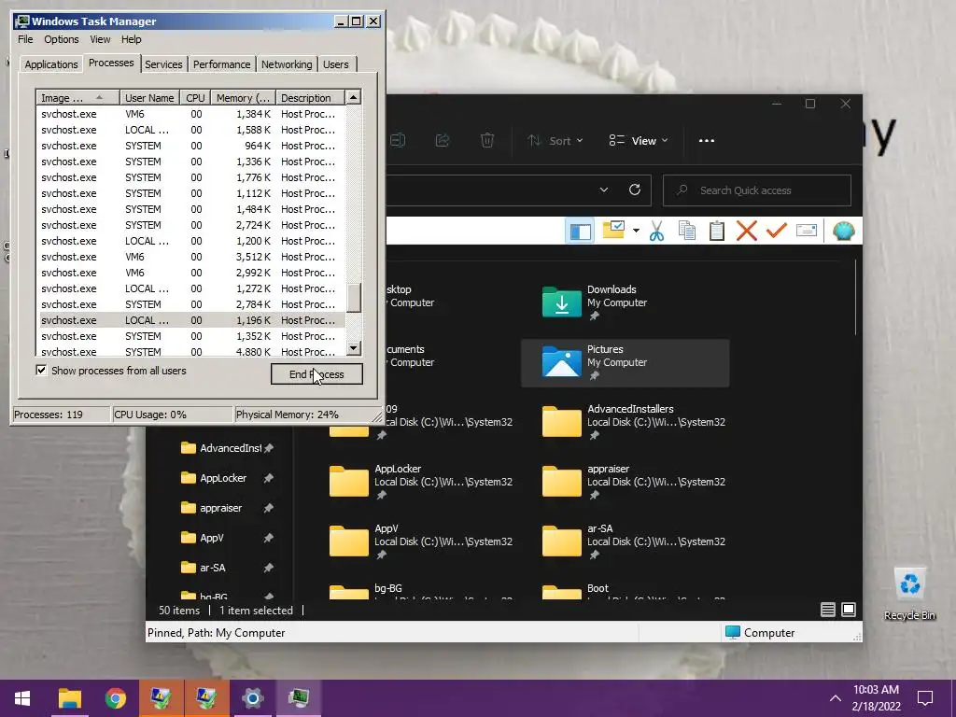
Task: Switch to the Users tab
Action: pos(336,64)
